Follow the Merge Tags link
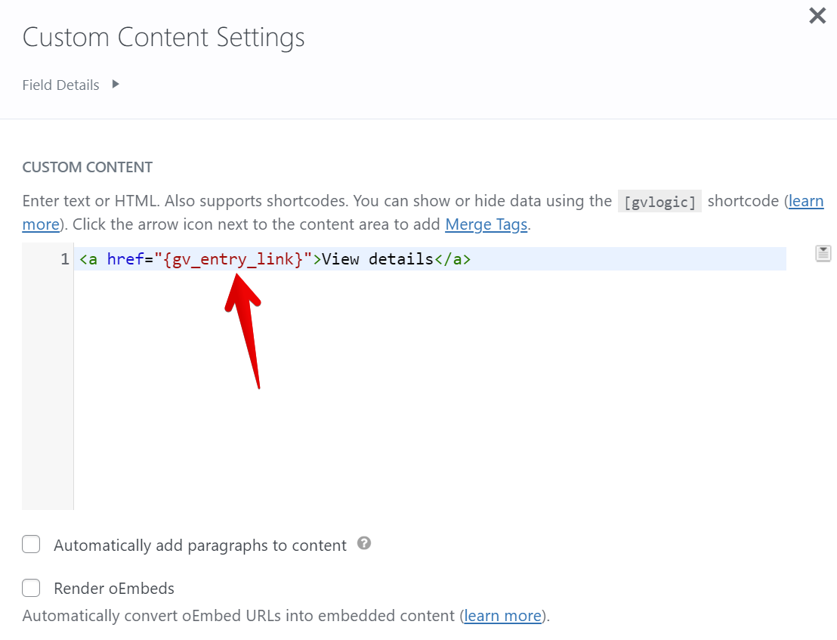The image size is (837, 640). click(x=486, y=224)
